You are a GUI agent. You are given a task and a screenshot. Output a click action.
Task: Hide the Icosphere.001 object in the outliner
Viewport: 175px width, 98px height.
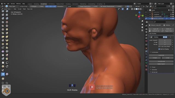tap(171, 16)
